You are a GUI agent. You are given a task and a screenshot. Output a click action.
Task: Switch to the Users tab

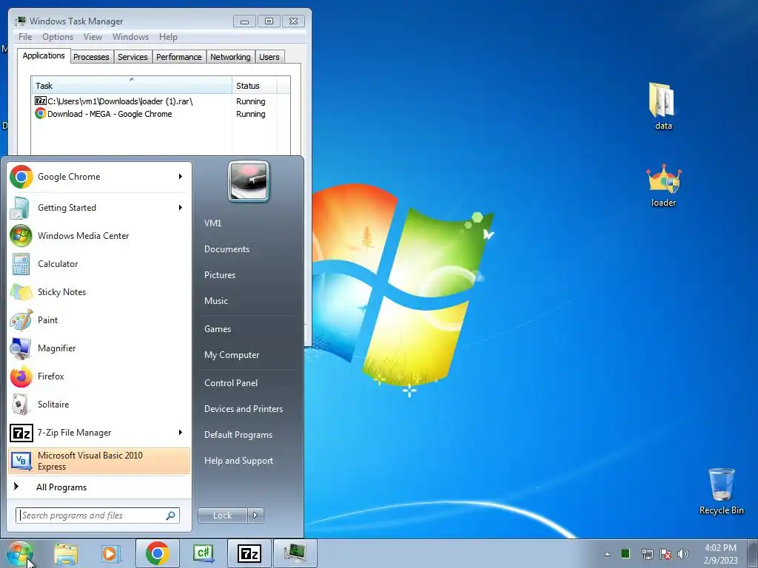269,57
